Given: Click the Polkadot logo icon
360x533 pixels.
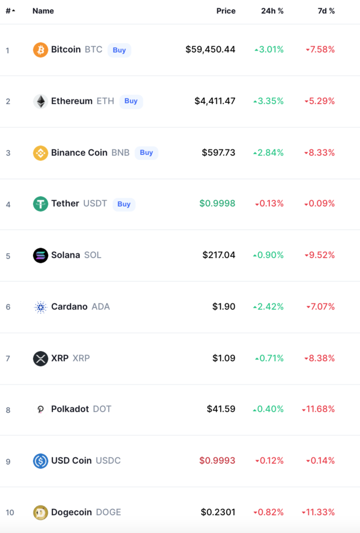Looking at the screenshot, I should pos(40,409).
